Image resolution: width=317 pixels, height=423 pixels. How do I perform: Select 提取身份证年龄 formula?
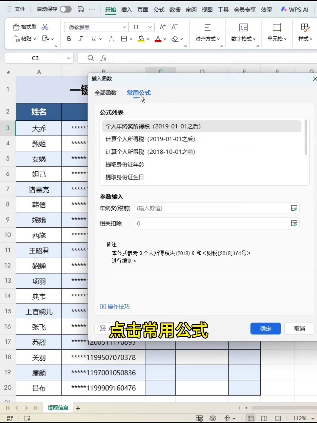coord(202,164)
